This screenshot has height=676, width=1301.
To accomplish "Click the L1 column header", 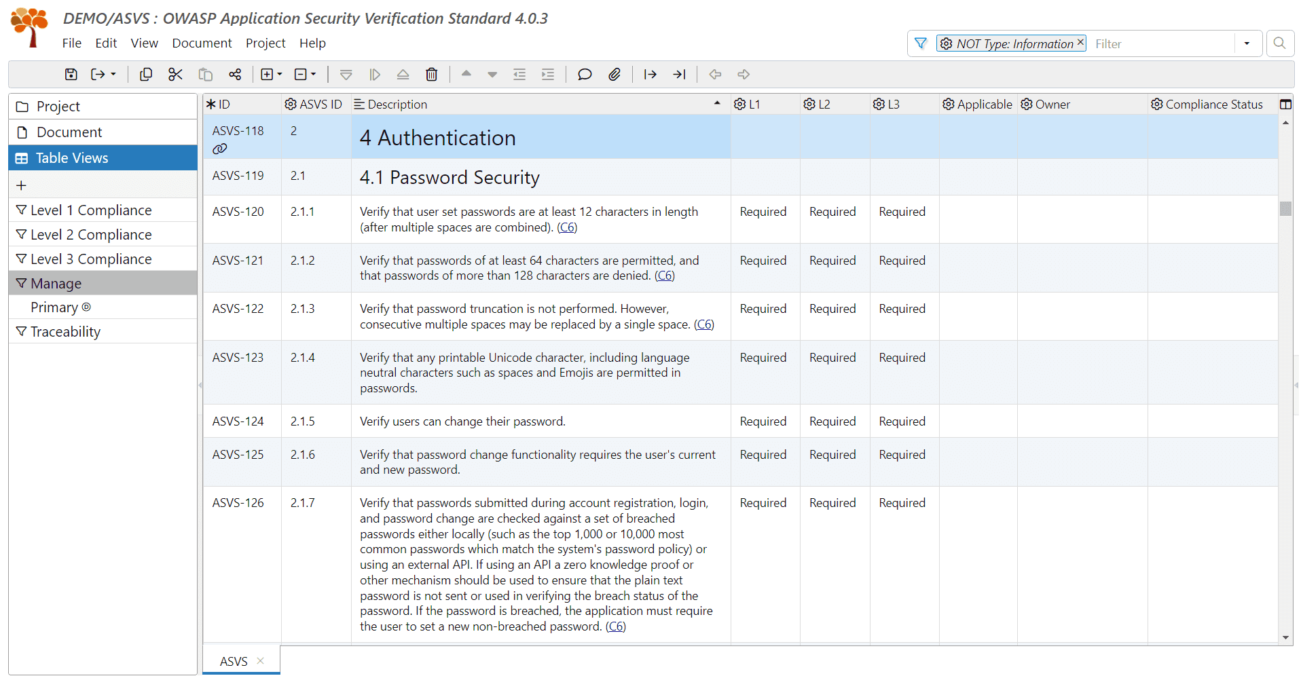I will tap(765, 105).
